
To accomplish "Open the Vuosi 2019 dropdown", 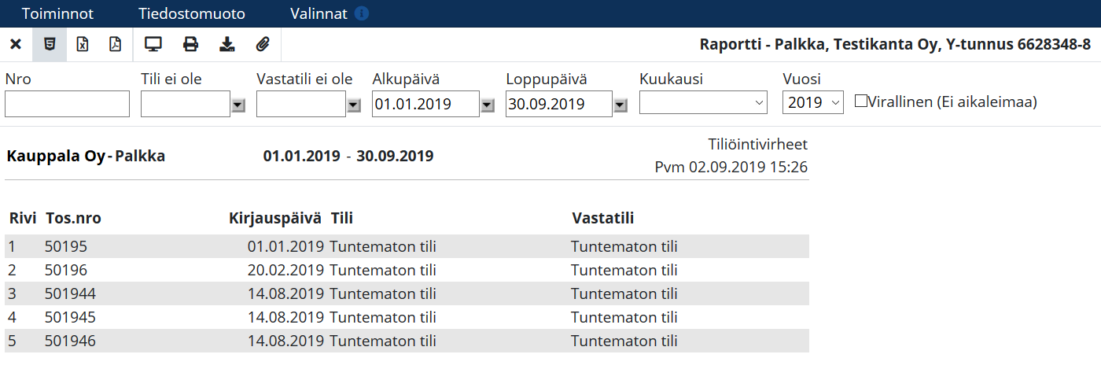I will click(813, 103).
